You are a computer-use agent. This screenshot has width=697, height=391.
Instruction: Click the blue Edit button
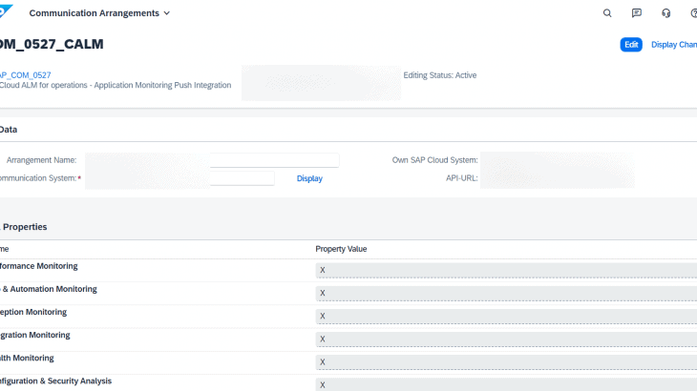pos(631,45)
